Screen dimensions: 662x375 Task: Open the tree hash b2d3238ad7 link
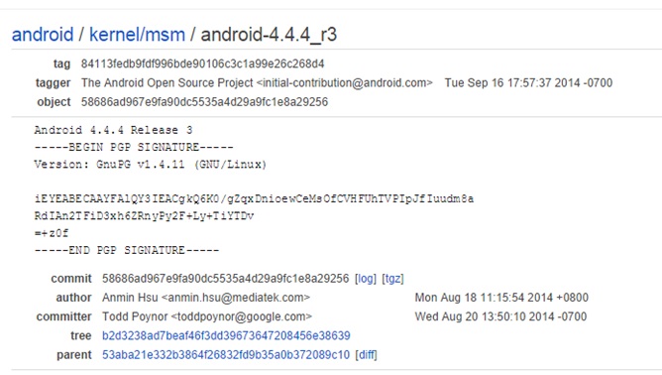[x=226, y=335]
